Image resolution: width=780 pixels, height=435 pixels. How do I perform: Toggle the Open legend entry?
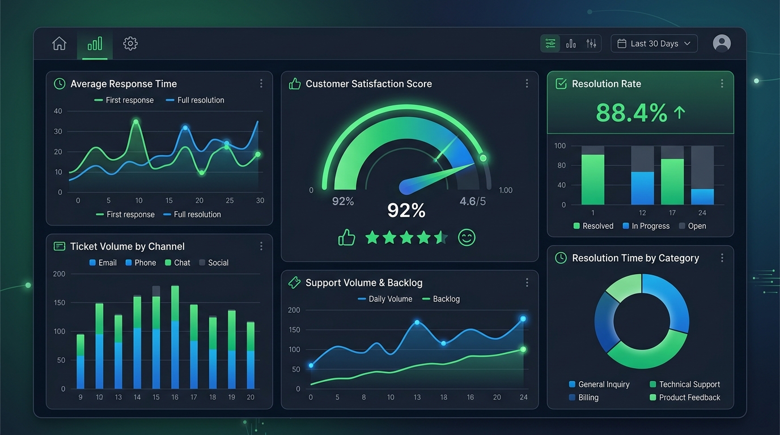(x=692, y=226)
